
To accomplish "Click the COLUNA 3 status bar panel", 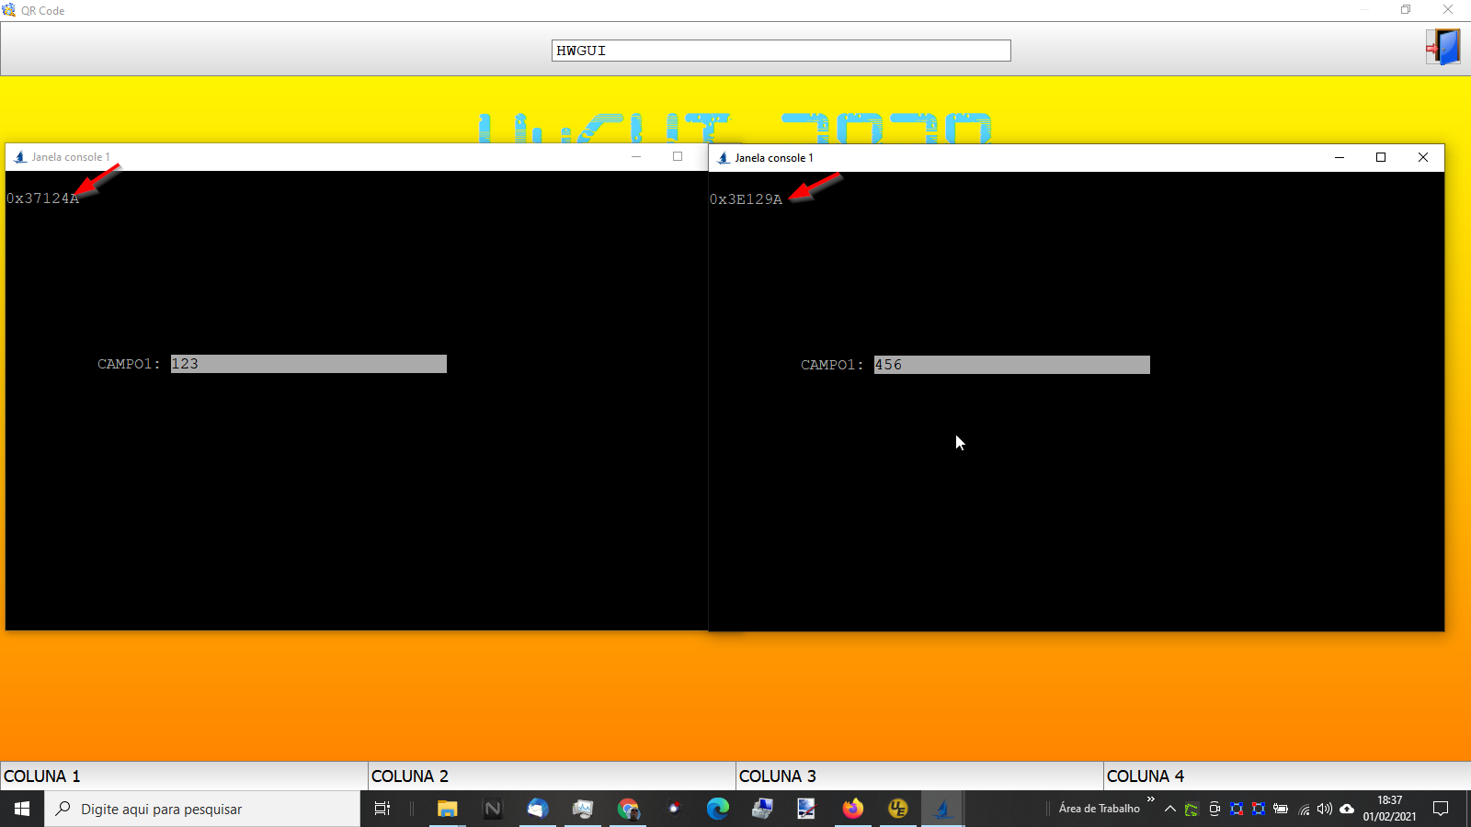I will (919, 776).
